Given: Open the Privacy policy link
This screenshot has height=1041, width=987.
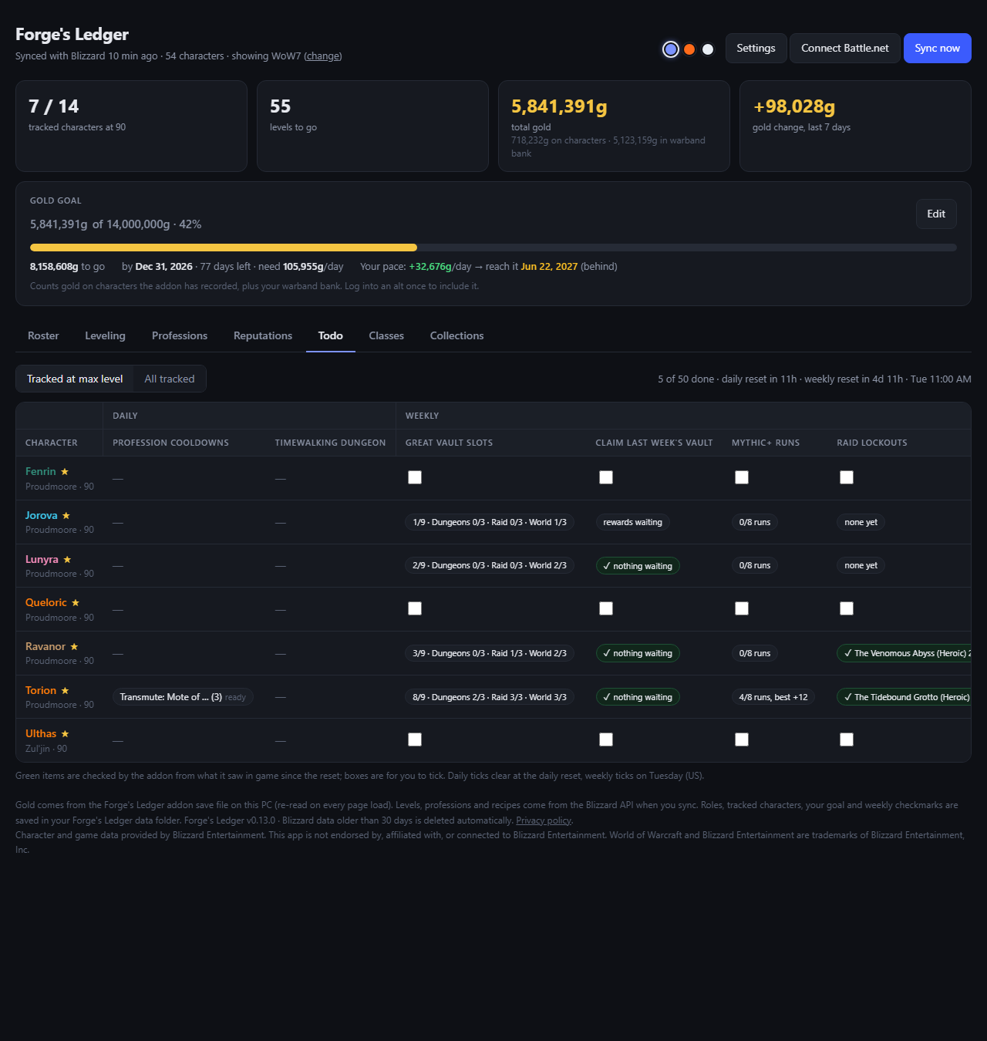Looking at the screenshot, I should tap(544, 820).
